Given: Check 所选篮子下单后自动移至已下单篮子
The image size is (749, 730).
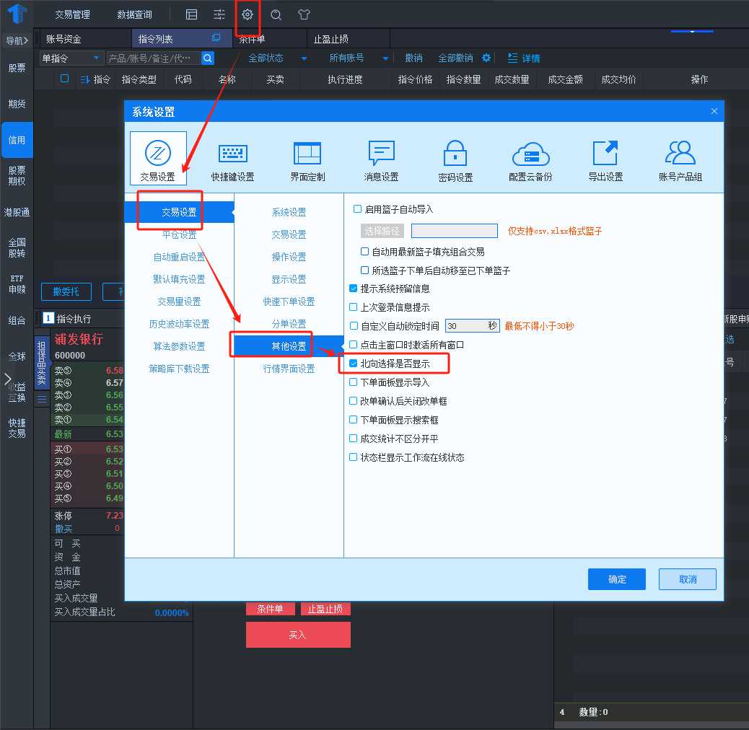Looking at the screenshot, I should (x=364, y=271).
